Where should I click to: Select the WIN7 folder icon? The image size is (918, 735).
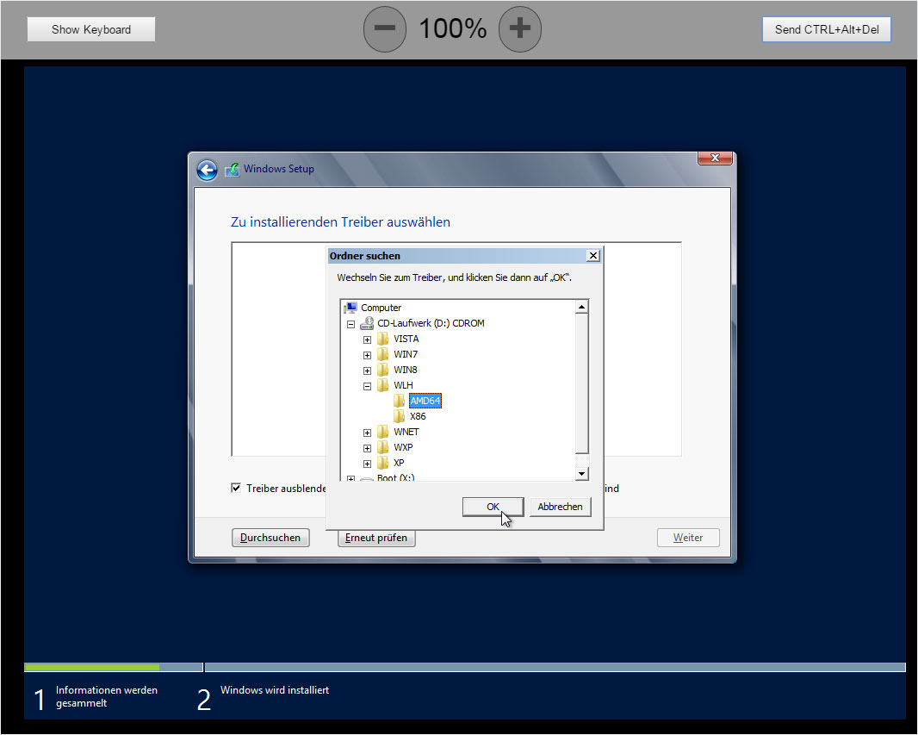383,354
